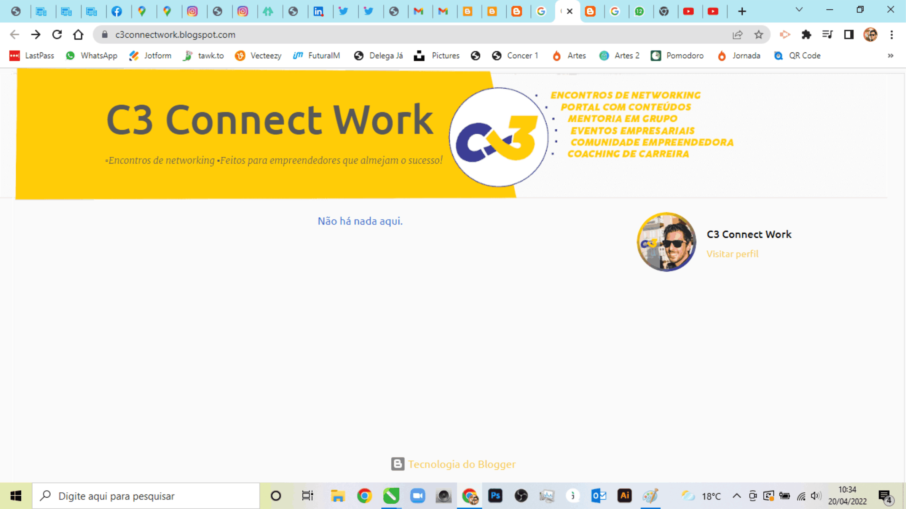This screenshot has height=509, width=906.
Task: Click the Windows search box
Action: (146, 496)
